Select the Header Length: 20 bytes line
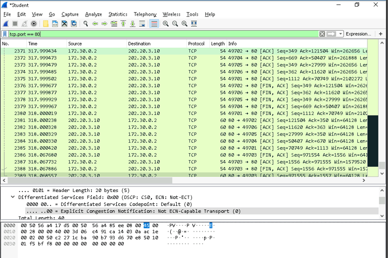This screenshot has height=258, width=388. coord(74,190)
